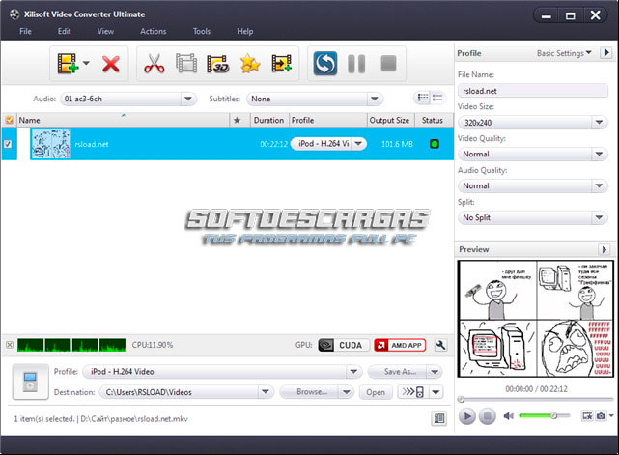Toggle the select-all checkbox in header
The width and height of the screenshot is (619, 455).
pos(9,120)
